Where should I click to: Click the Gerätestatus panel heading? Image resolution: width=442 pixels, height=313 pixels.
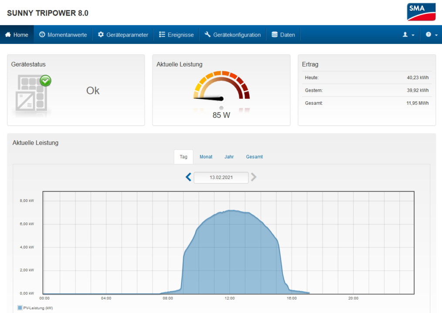click(x=28, y=64)
